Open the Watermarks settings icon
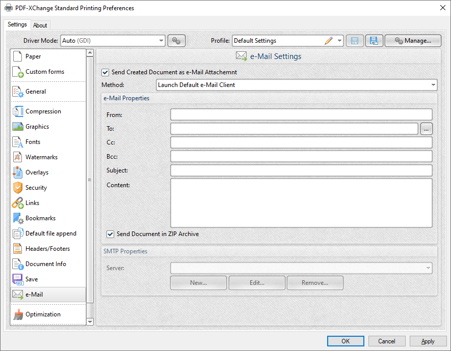The height and width of the screenshot is (351, 451). 18,157
